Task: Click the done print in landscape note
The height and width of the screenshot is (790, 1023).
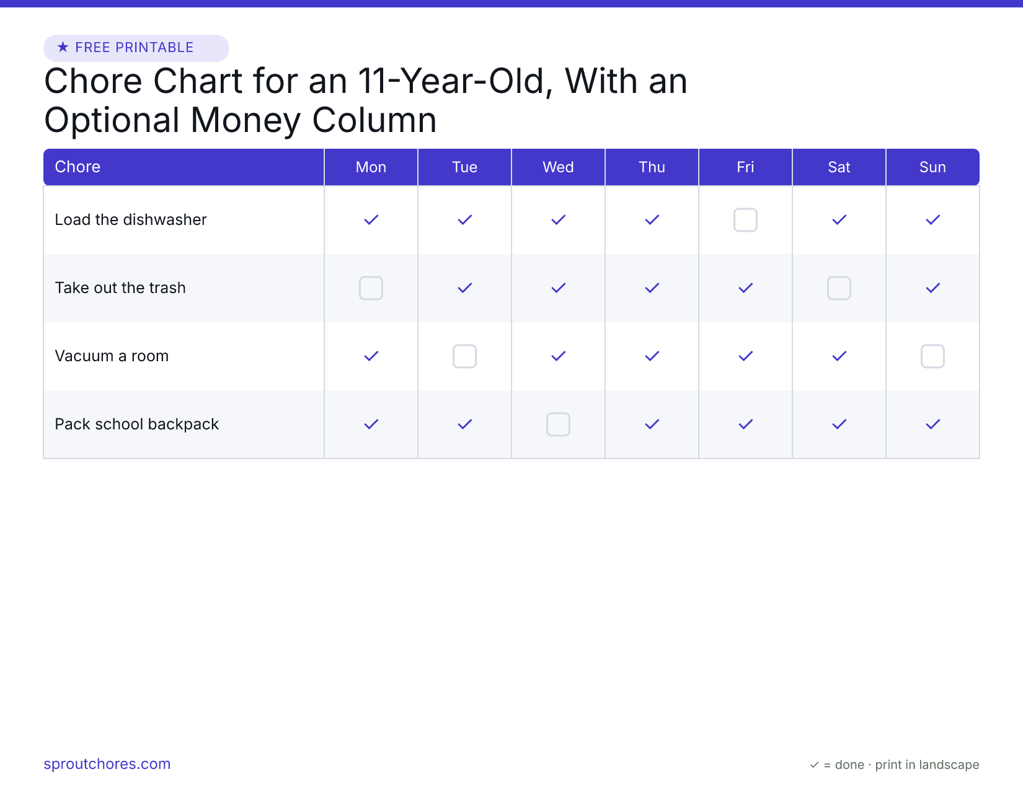Action: [894, 765]
